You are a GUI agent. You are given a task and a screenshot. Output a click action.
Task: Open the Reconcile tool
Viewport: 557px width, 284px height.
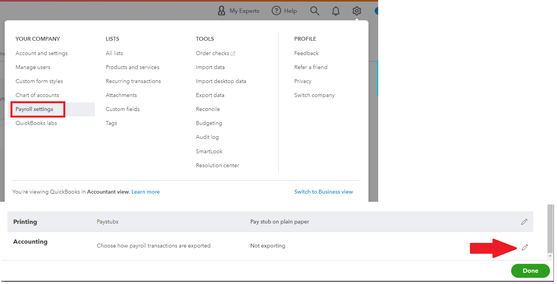[x=208, y=109]
